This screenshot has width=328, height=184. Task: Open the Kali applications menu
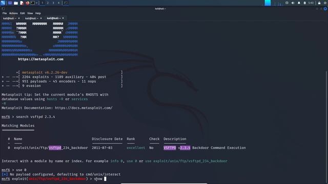[x=3, y=3]
